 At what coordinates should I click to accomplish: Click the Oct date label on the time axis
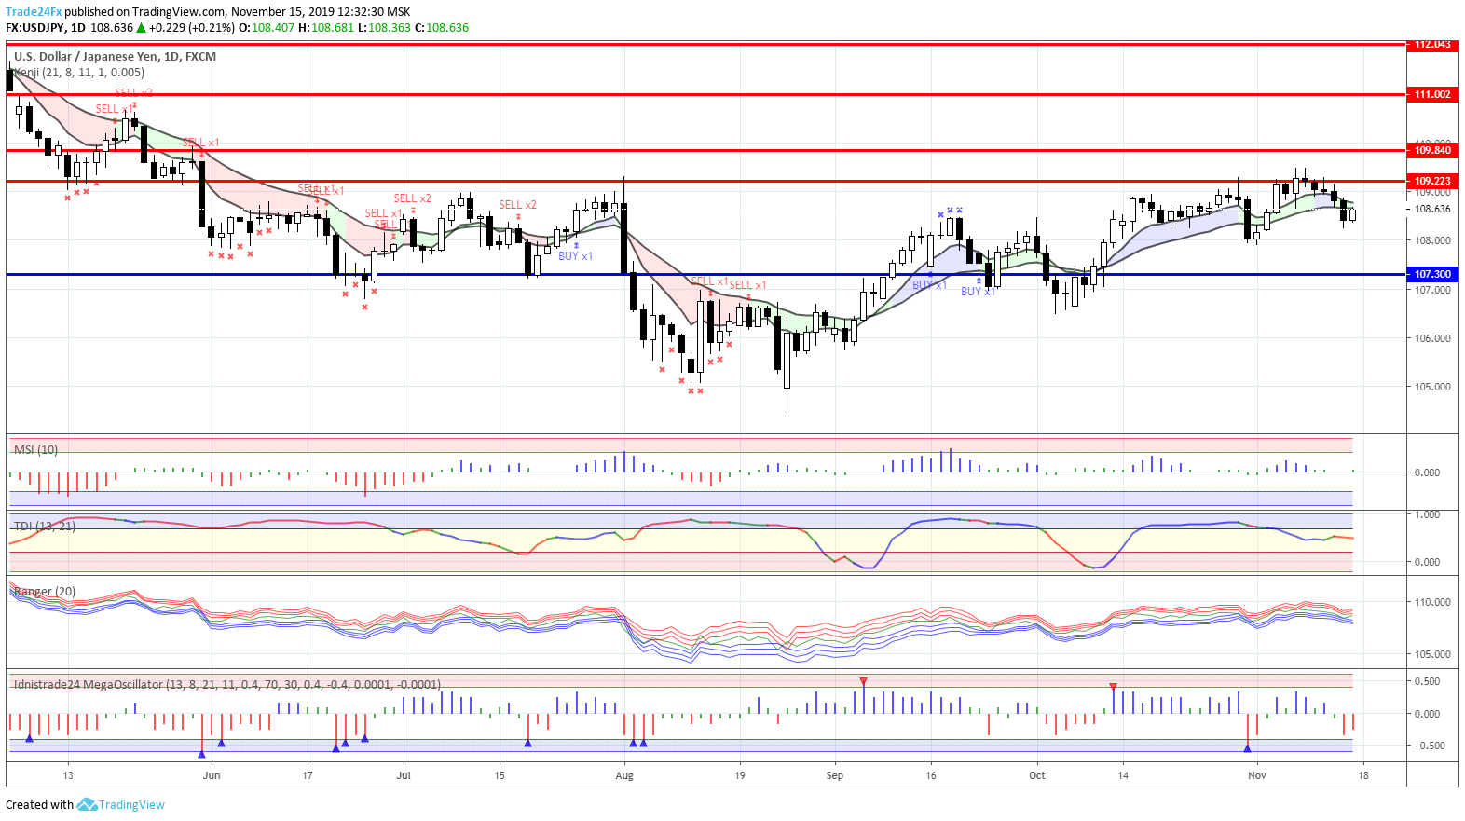[1037, 775]
